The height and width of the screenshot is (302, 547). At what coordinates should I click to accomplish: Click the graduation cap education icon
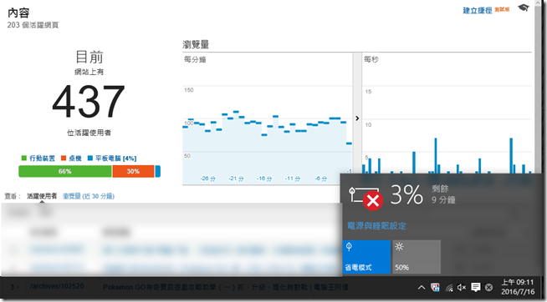pyautogui.click(x=524, y=8)
